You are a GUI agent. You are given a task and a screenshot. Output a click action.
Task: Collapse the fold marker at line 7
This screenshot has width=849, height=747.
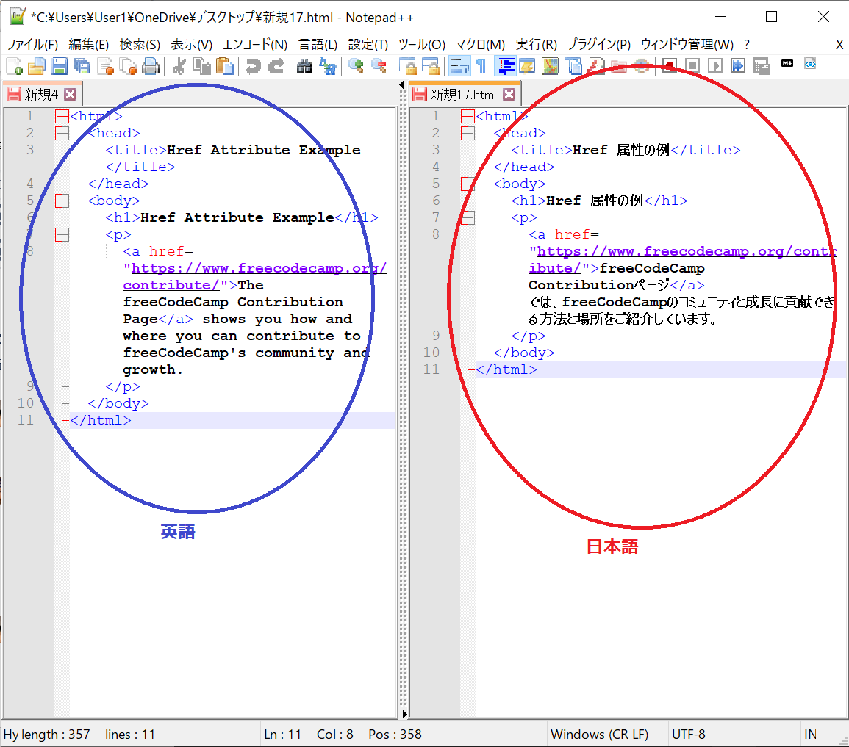point(62,234)
